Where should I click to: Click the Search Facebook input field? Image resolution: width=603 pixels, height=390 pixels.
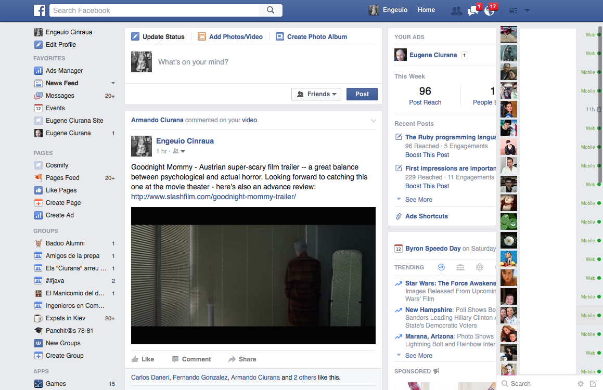coord(154,10)
